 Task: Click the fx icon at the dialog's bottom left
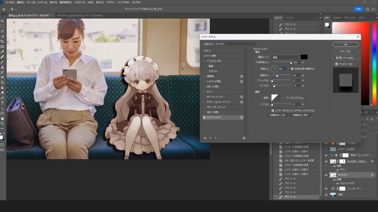click(x=205, y=138)
